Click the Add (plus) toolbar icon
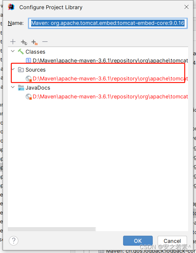196x253 pixels. 13,42
